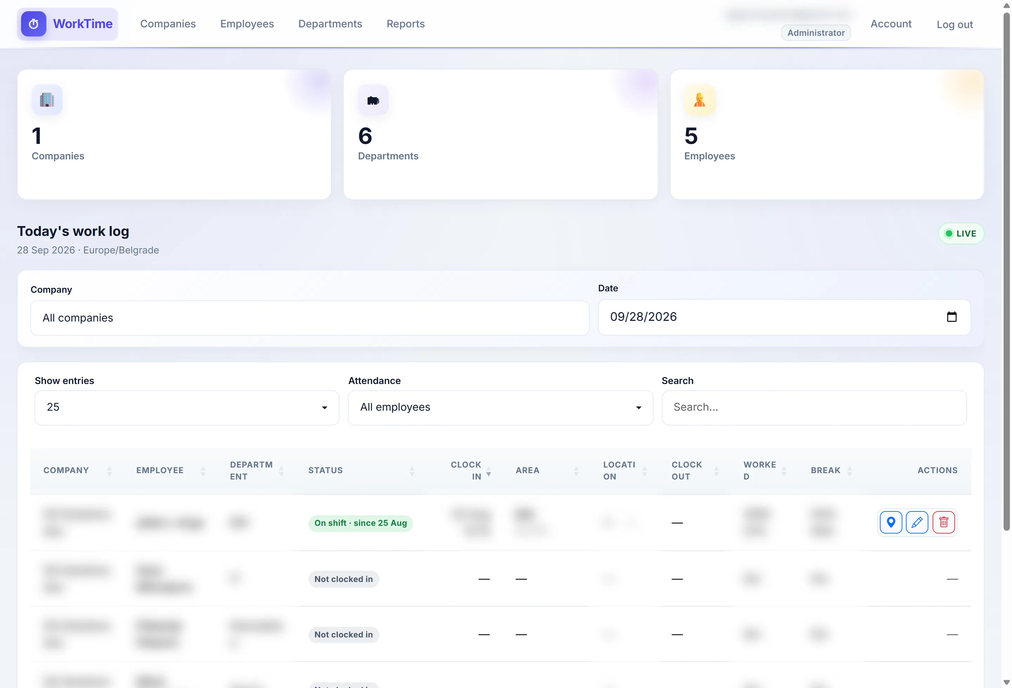Sort table by Location column
Image resolution: width=1012 pixels, height=688 pixels.
644,471
